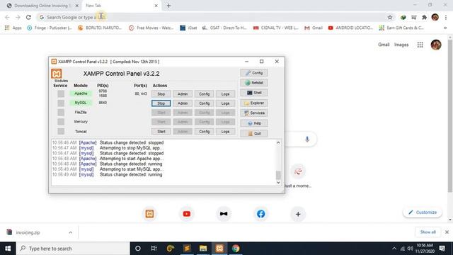Customize the New Tab page
Image resolution: width=453 pixels, height=255 pixels.
pos(423,212)
